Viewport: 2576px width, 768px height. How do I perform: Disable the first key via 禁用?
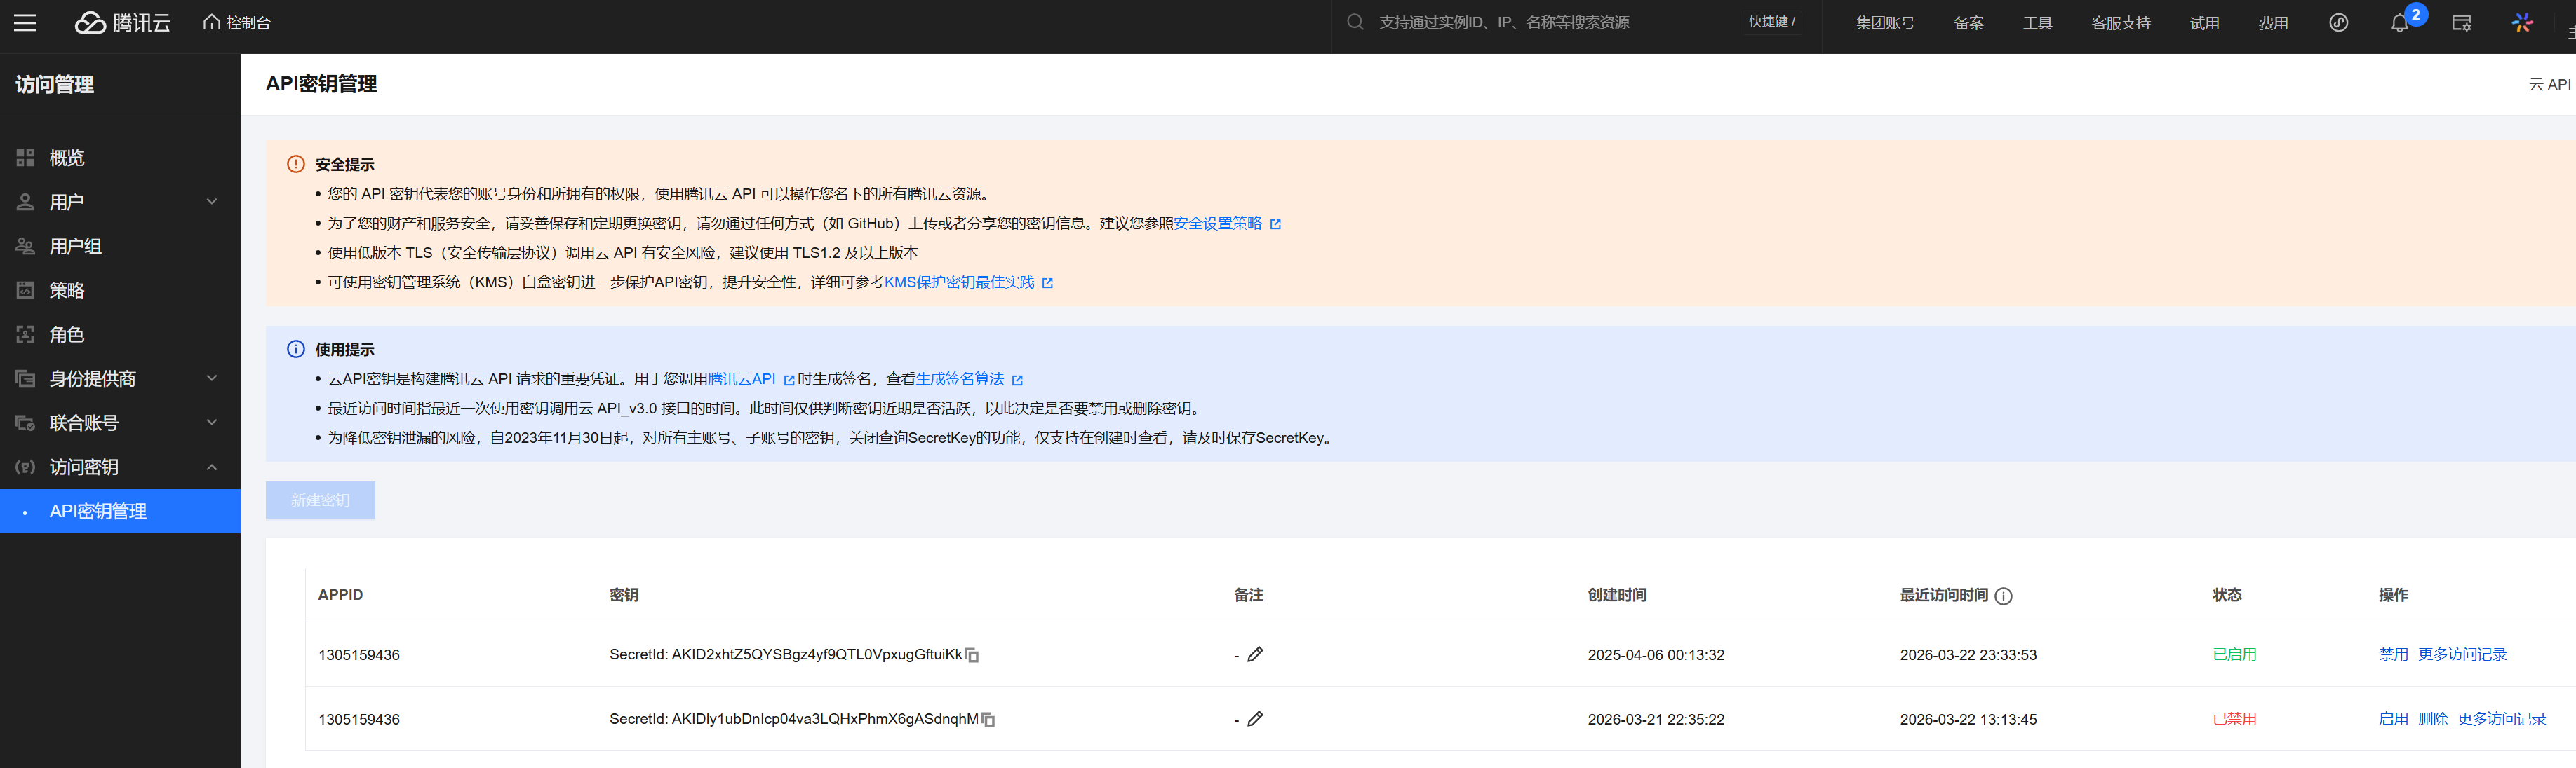2392,654
